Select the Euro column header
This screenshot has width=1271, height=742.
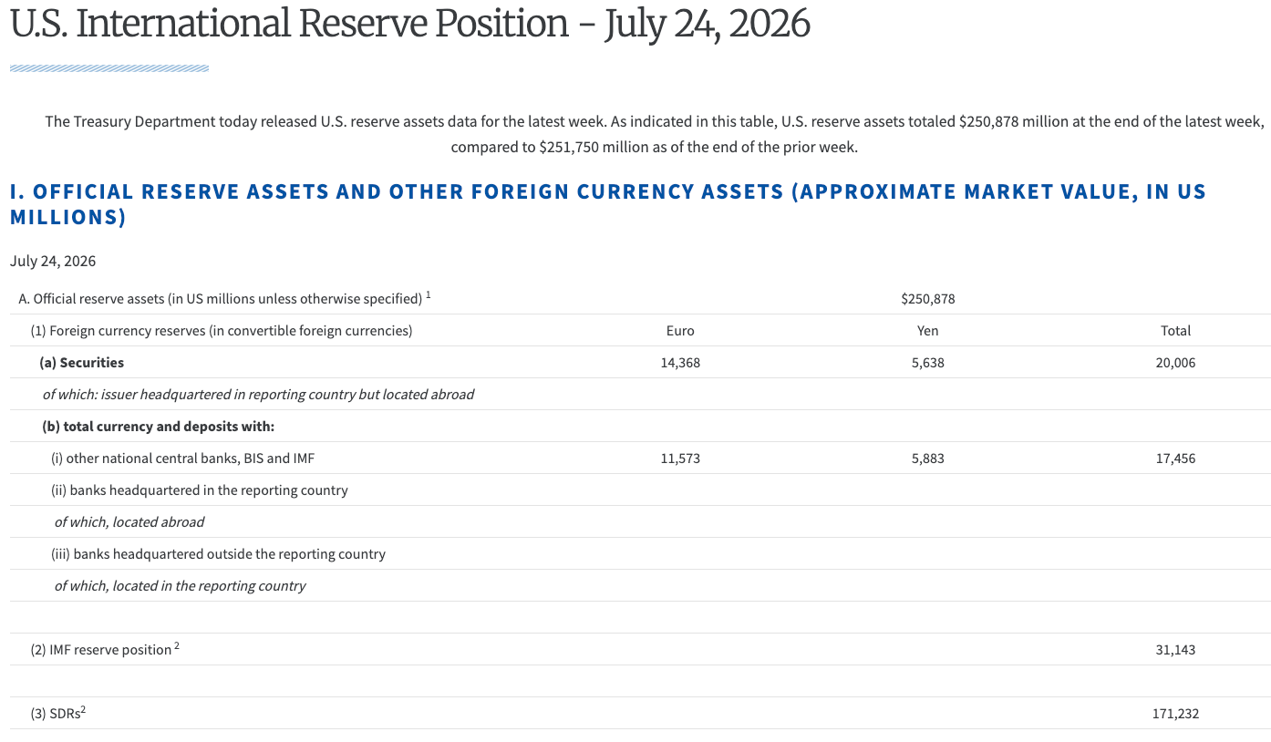(x=680, y=331)
